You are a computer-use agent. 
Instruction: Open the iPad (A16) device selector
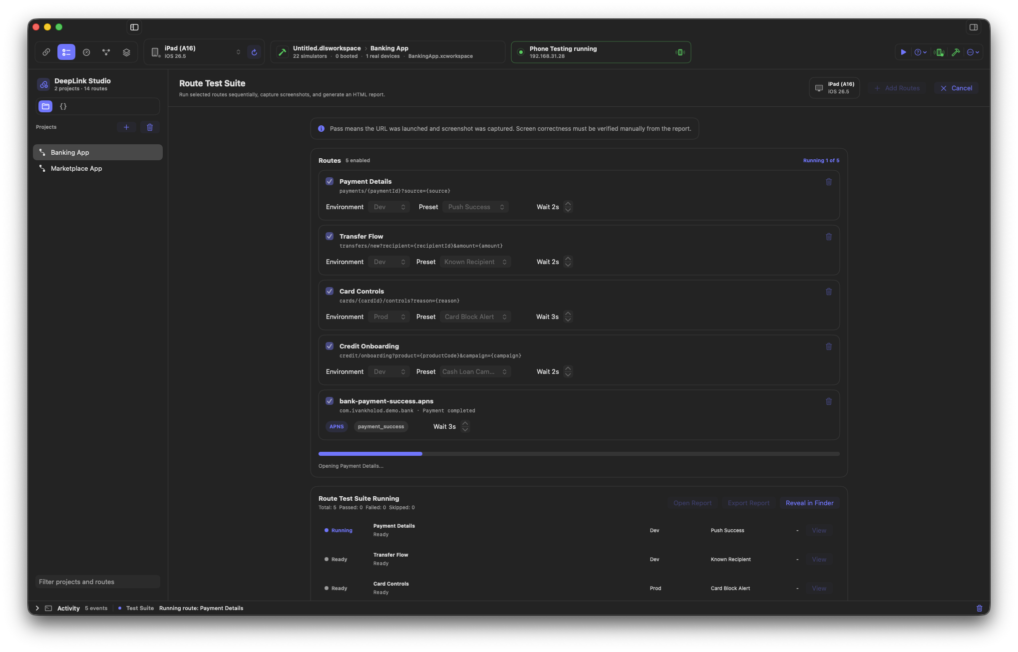196,52
